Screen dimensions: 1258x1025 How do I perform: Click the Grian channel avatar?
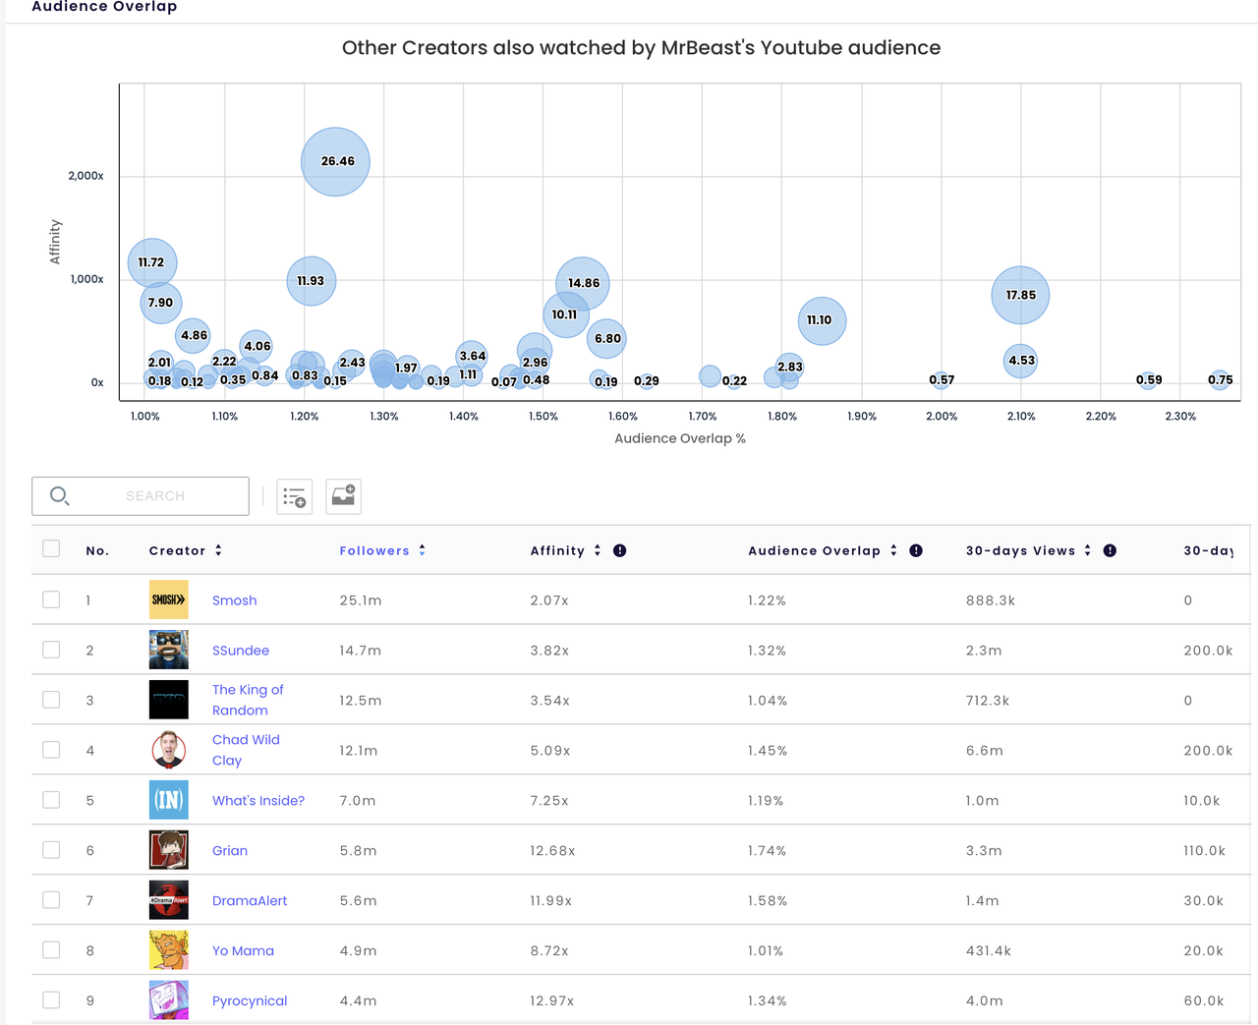[x=169, y=850]
